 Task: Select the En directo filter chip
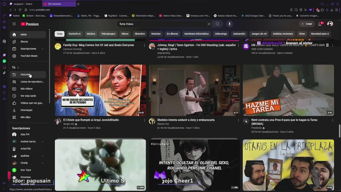[172, 34]
